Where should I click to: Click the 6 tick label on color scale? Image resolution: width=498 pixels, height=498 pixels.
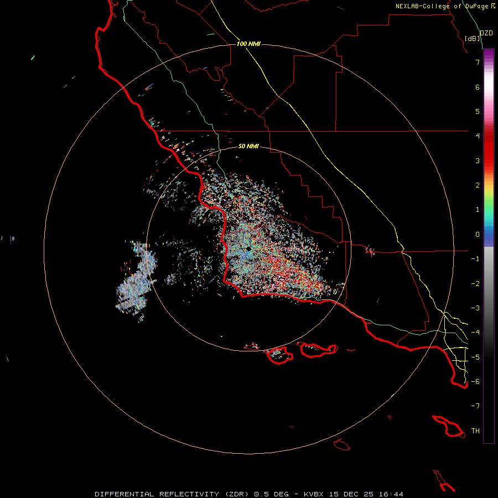(x=478, y=87)
